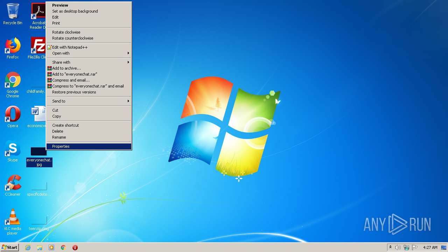Open Google Chrome desktop shortcut
448x252 pixels.
coord(13,85)
